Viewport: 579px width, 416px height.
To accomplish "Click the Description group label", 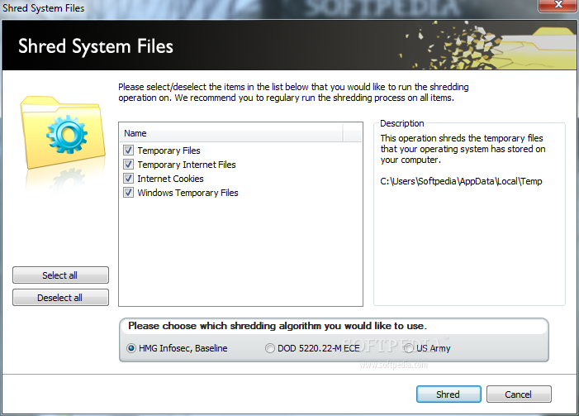I will point(401,123).
